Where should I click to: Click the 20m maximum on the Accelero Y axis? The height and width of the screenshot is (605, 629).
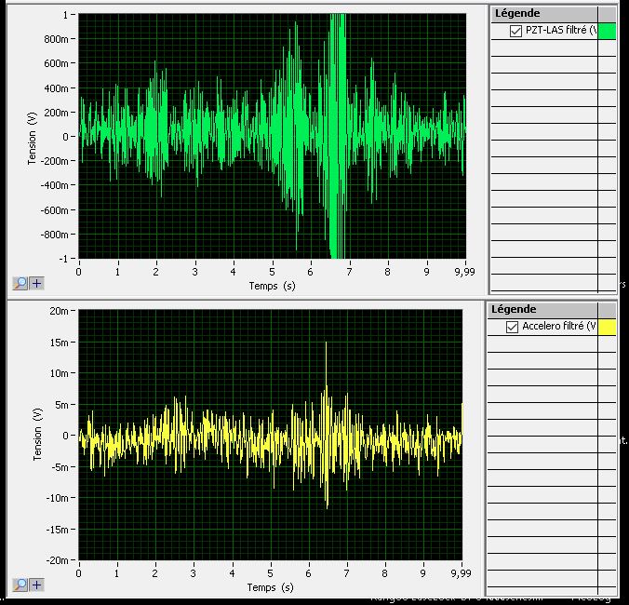61,310
